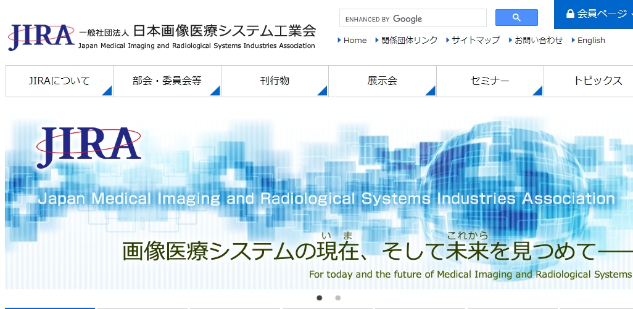This screenshot has height=309, width=633.
Task: Open the 展示会 menu
Action: 383,81
